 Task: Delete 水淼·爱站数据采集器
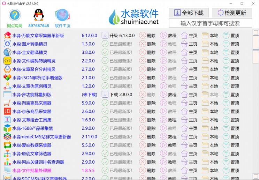point(147,145)
